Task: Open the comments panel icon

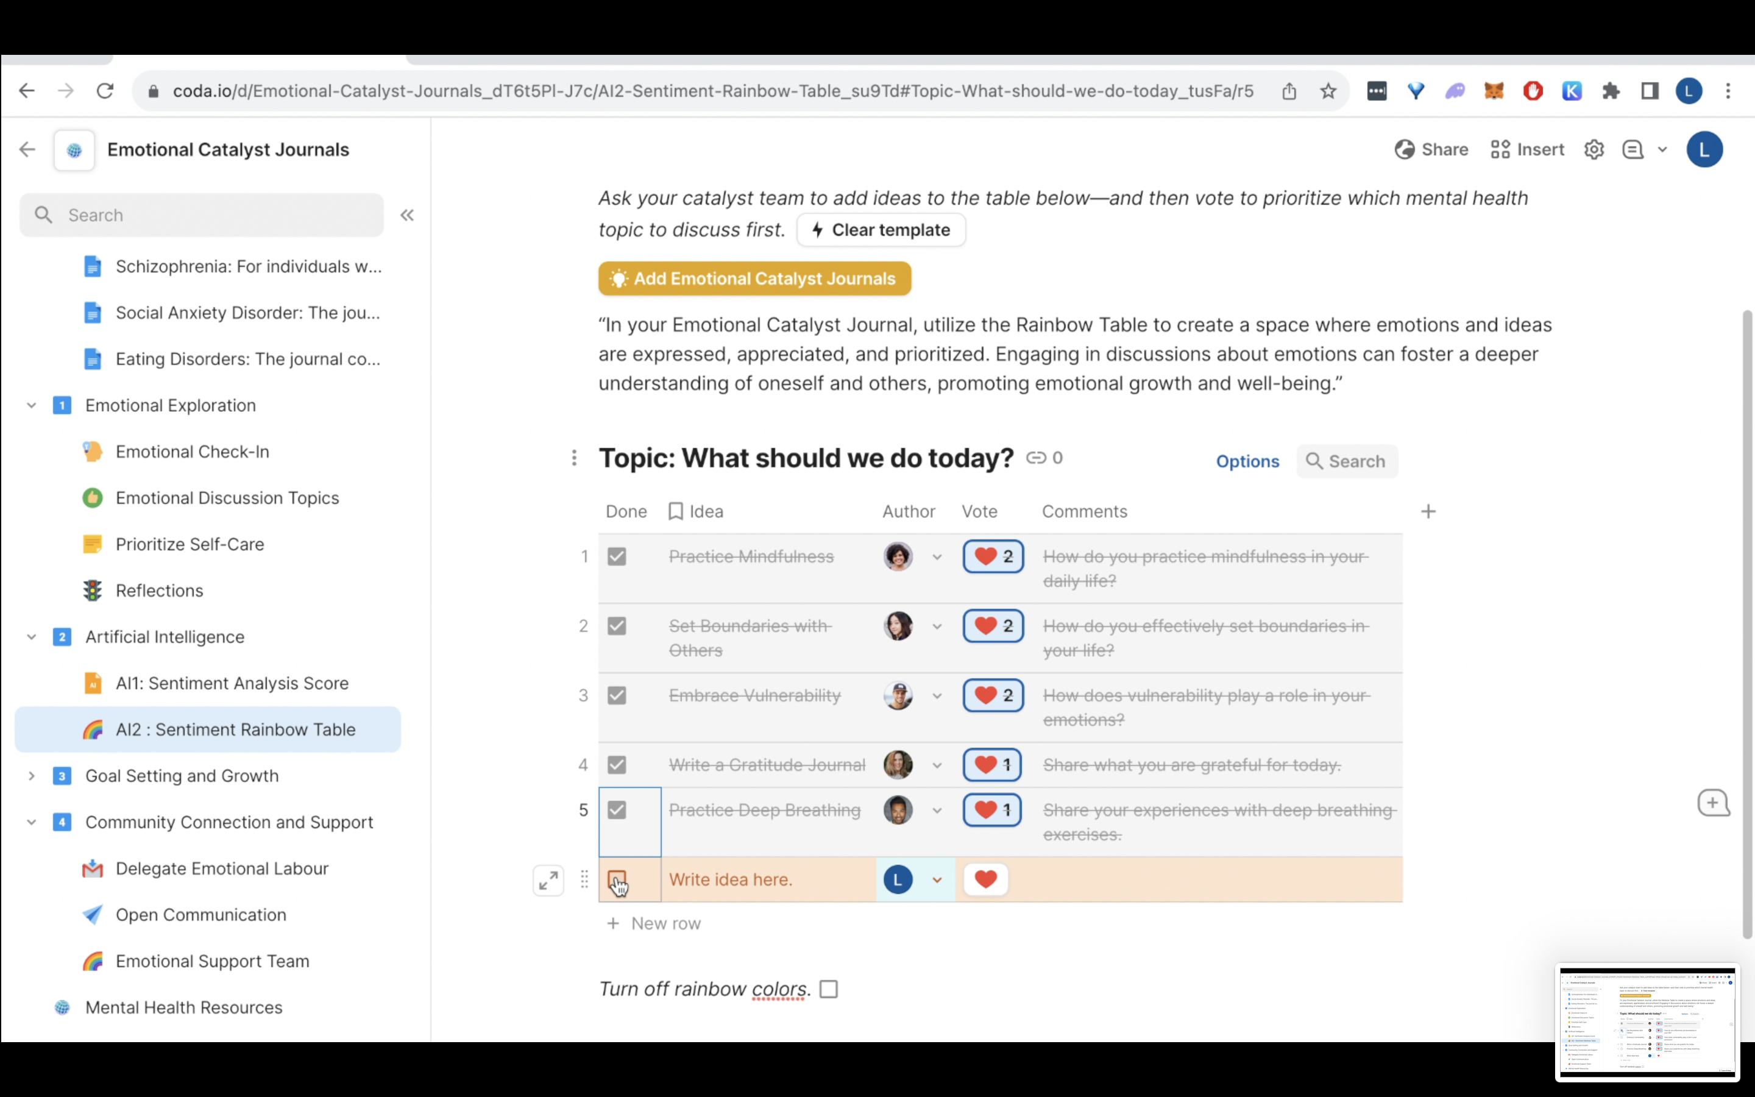Action: (x=1633, y=149)
